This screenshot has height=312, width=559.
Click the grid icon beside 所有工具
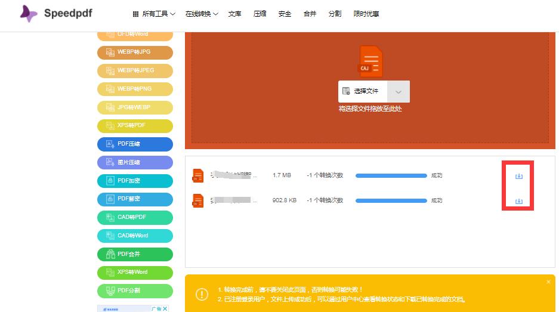(x=135, y=14)
